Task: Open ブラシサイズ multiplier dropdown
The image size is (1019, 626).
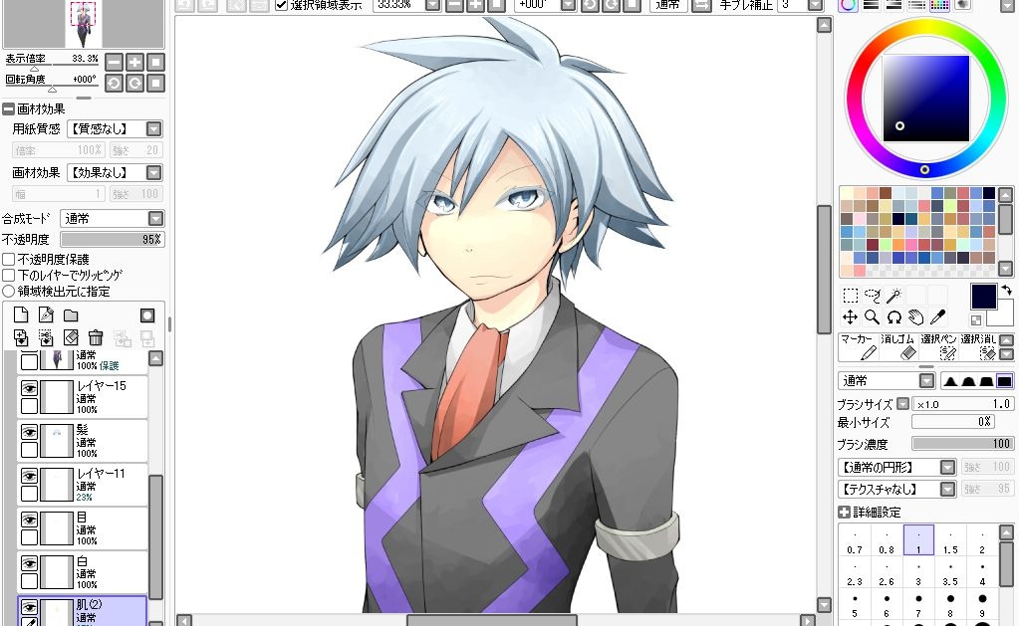Action: point(902,404)
